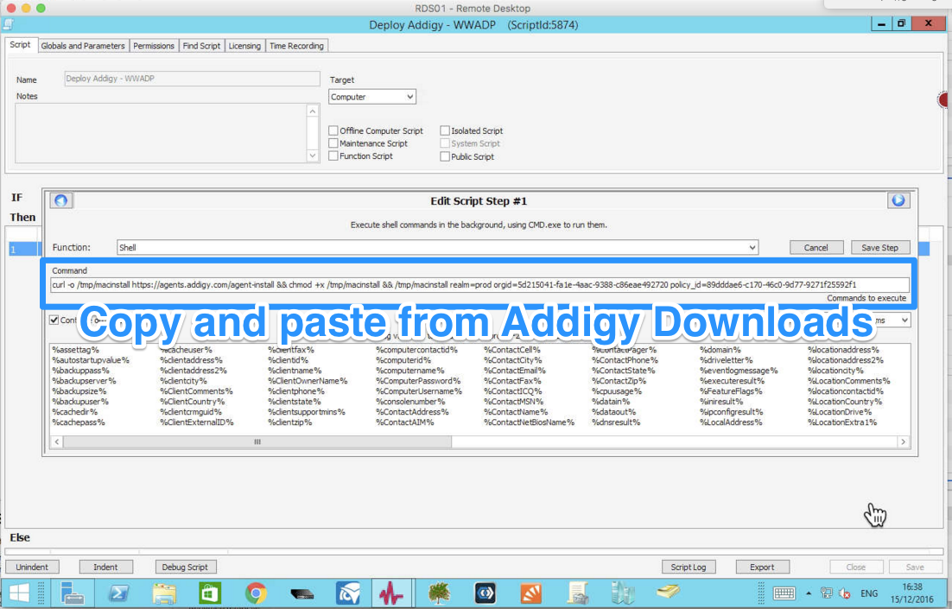Screen dimensions: 952x609
Task: Enable the Offline Computer Script checkbox
Action: [333, 130]
